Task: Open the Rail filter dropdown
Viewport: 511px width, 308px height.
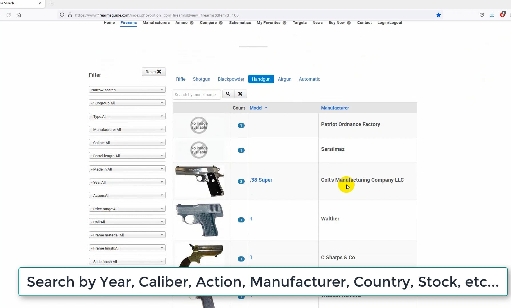Action: (x=127, y=222)
